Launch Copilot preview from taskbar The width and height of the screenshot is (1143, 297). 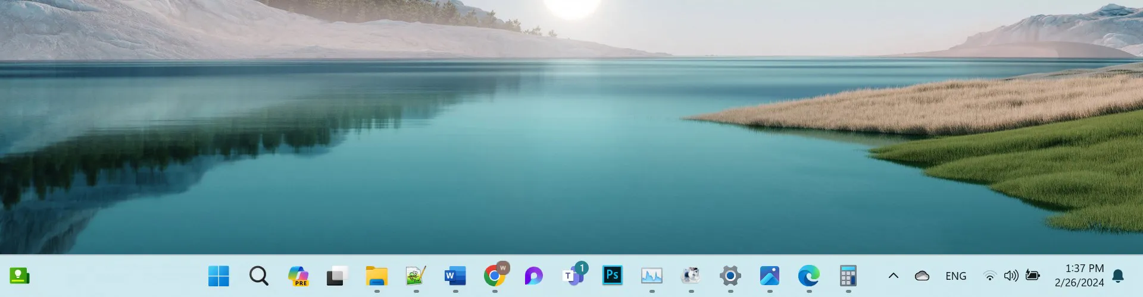pos(298,276)
